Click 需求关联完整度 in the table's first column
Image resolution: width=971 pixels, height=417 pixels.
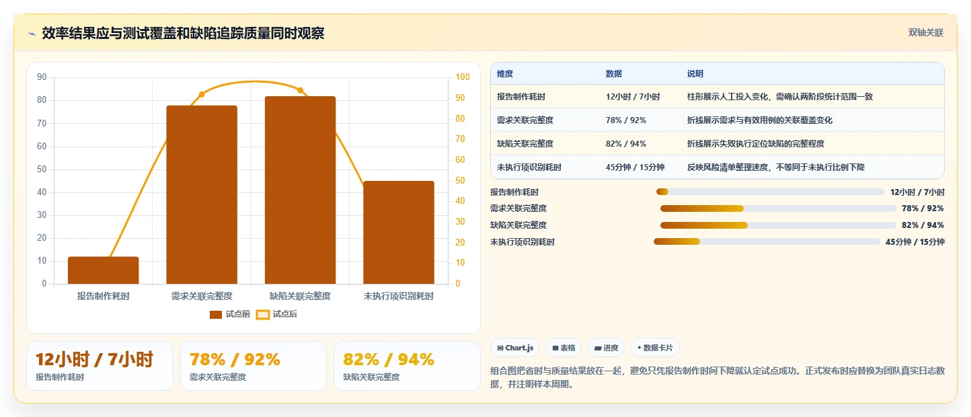pos(525,120)
